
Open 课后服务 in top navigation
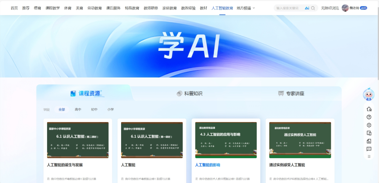pos(113,8)
